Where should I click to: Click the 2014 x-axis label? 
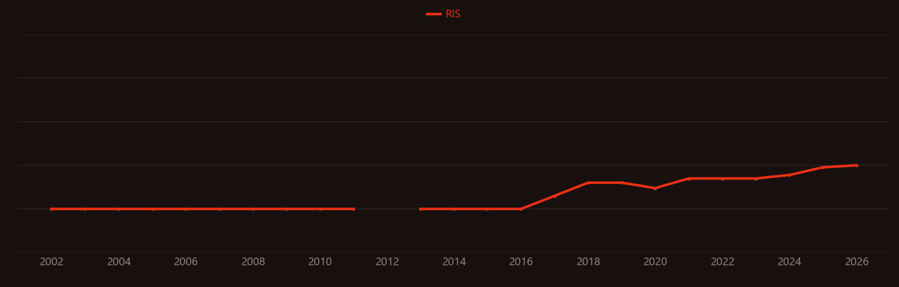pos(454,261)
